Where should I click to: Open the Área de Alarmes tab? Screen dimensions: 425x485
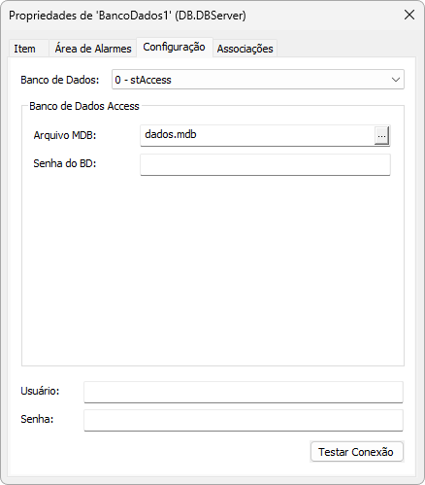pyautogui.click(x=93, y=49)
